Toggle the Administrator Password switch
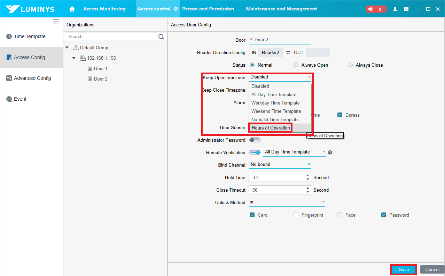This screenshot has width=445, height=276. coord(255,140)
